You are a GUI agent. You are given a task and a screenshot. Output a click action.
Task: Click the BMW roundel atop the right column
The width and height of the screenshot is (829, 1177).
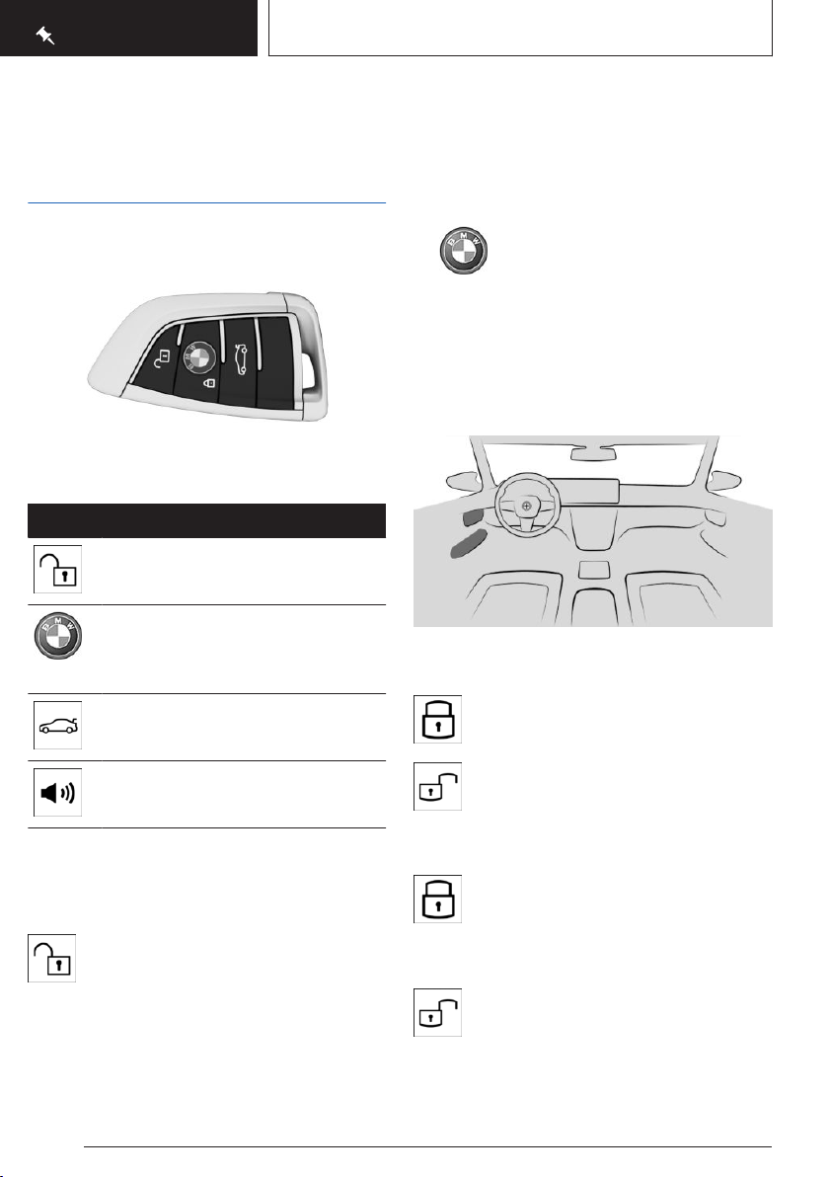(x=464, y=251)
